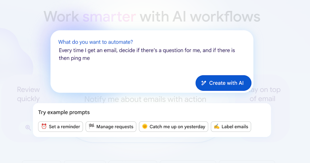The image size is (310, 163).
Task: Click the sun icon on Catch me up chip
Action: pyautogui.click(x=145, y=127)
